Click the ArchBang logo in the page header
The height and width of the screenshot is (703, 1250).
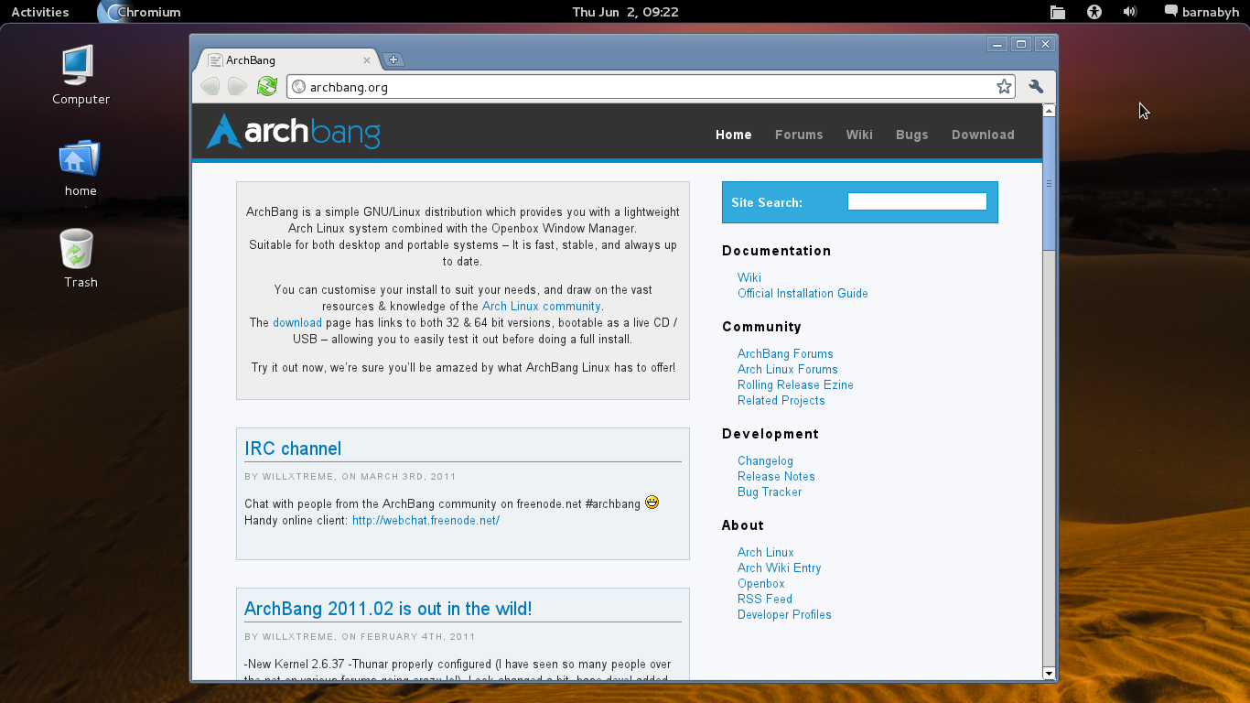(x=293, y=132)
